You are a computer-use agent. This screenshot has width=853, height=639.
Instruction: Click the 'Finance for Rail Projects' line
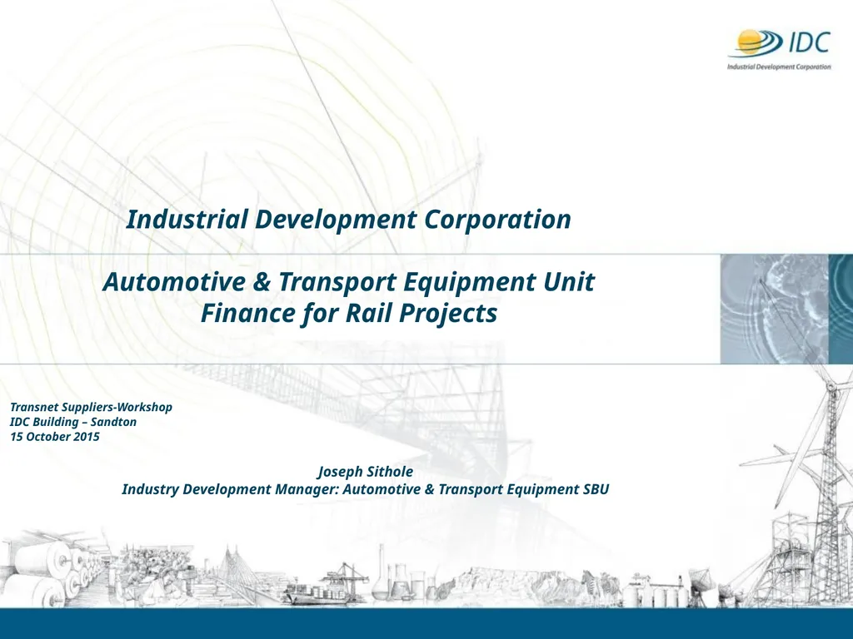(x=349, y=313)
